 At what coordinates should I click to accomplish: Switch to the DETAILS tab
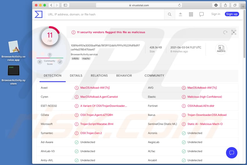click(x=76, y=75)
